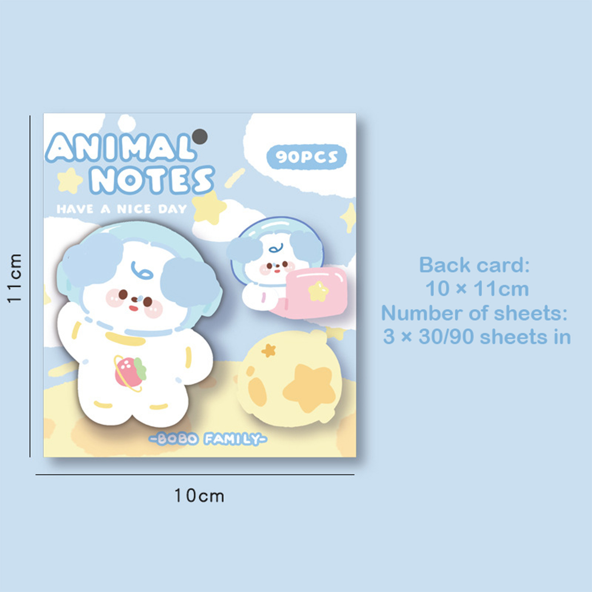Click the yellow star below NOTES text
Image resolution: width=592 pixels, height=592 pixels.
pos(208,208)
